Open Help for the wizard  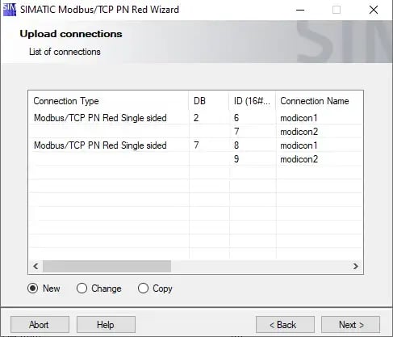click(x=106, y=325)
